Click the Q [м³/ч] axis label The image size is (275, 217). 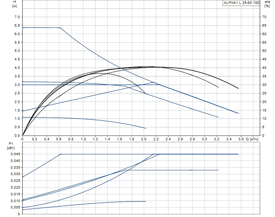tap(252, 139)
